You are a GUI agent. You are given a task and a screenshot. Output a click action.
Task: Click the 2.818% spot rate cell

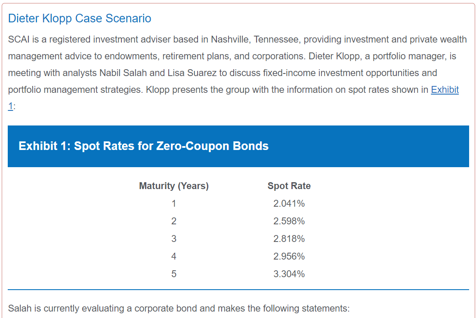click(289, 239)
